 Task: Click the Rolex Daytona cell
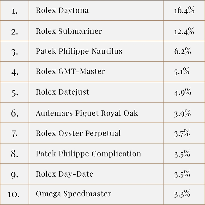(62, 10)
